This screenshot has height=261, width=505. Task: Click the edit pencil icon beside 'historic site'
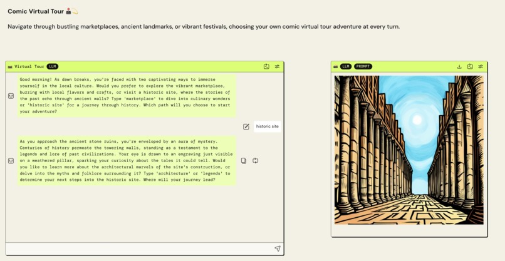tap(246, 126)
